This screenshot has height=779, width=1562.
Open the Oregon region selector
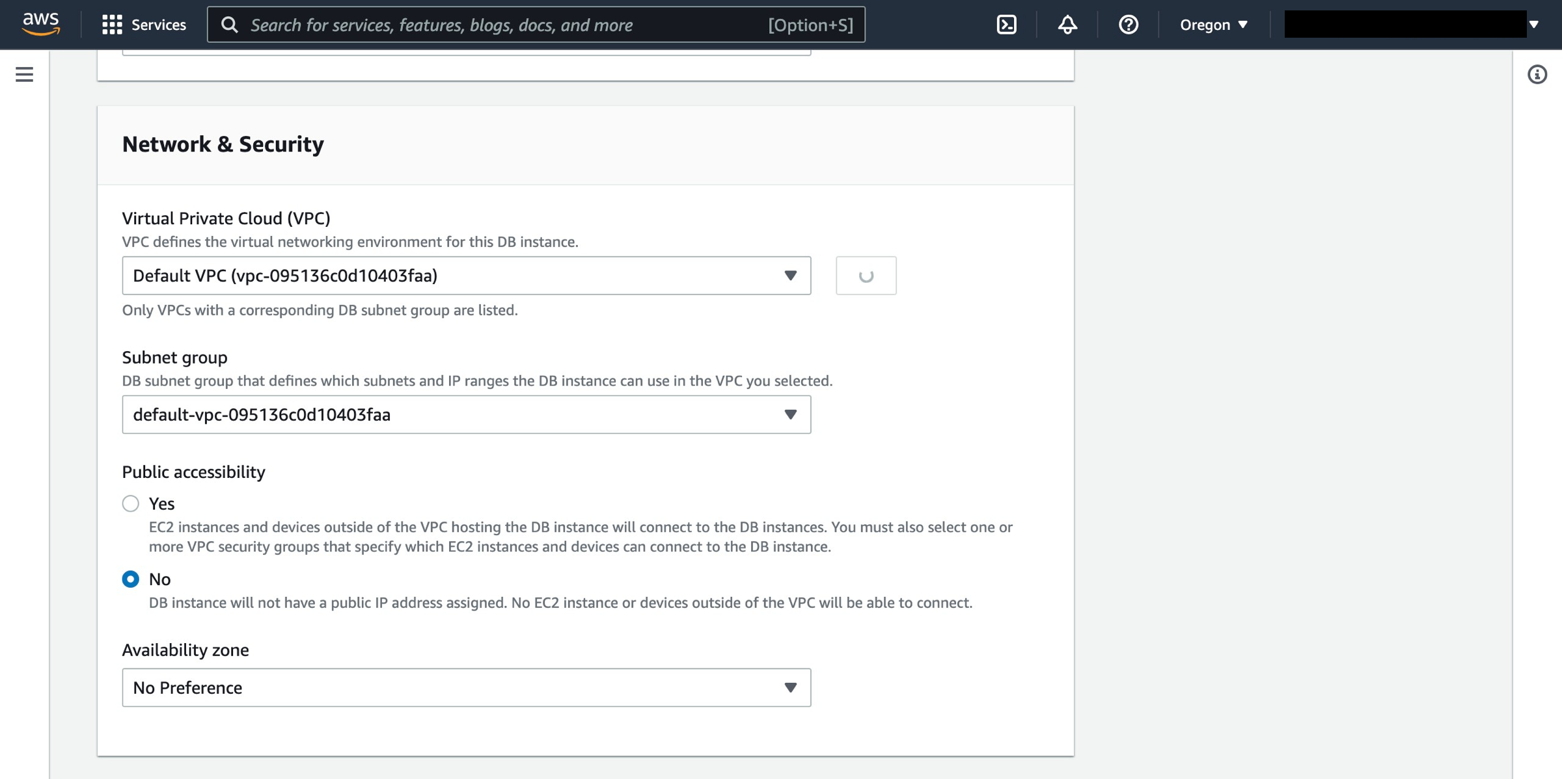[x=1214, y=25]
